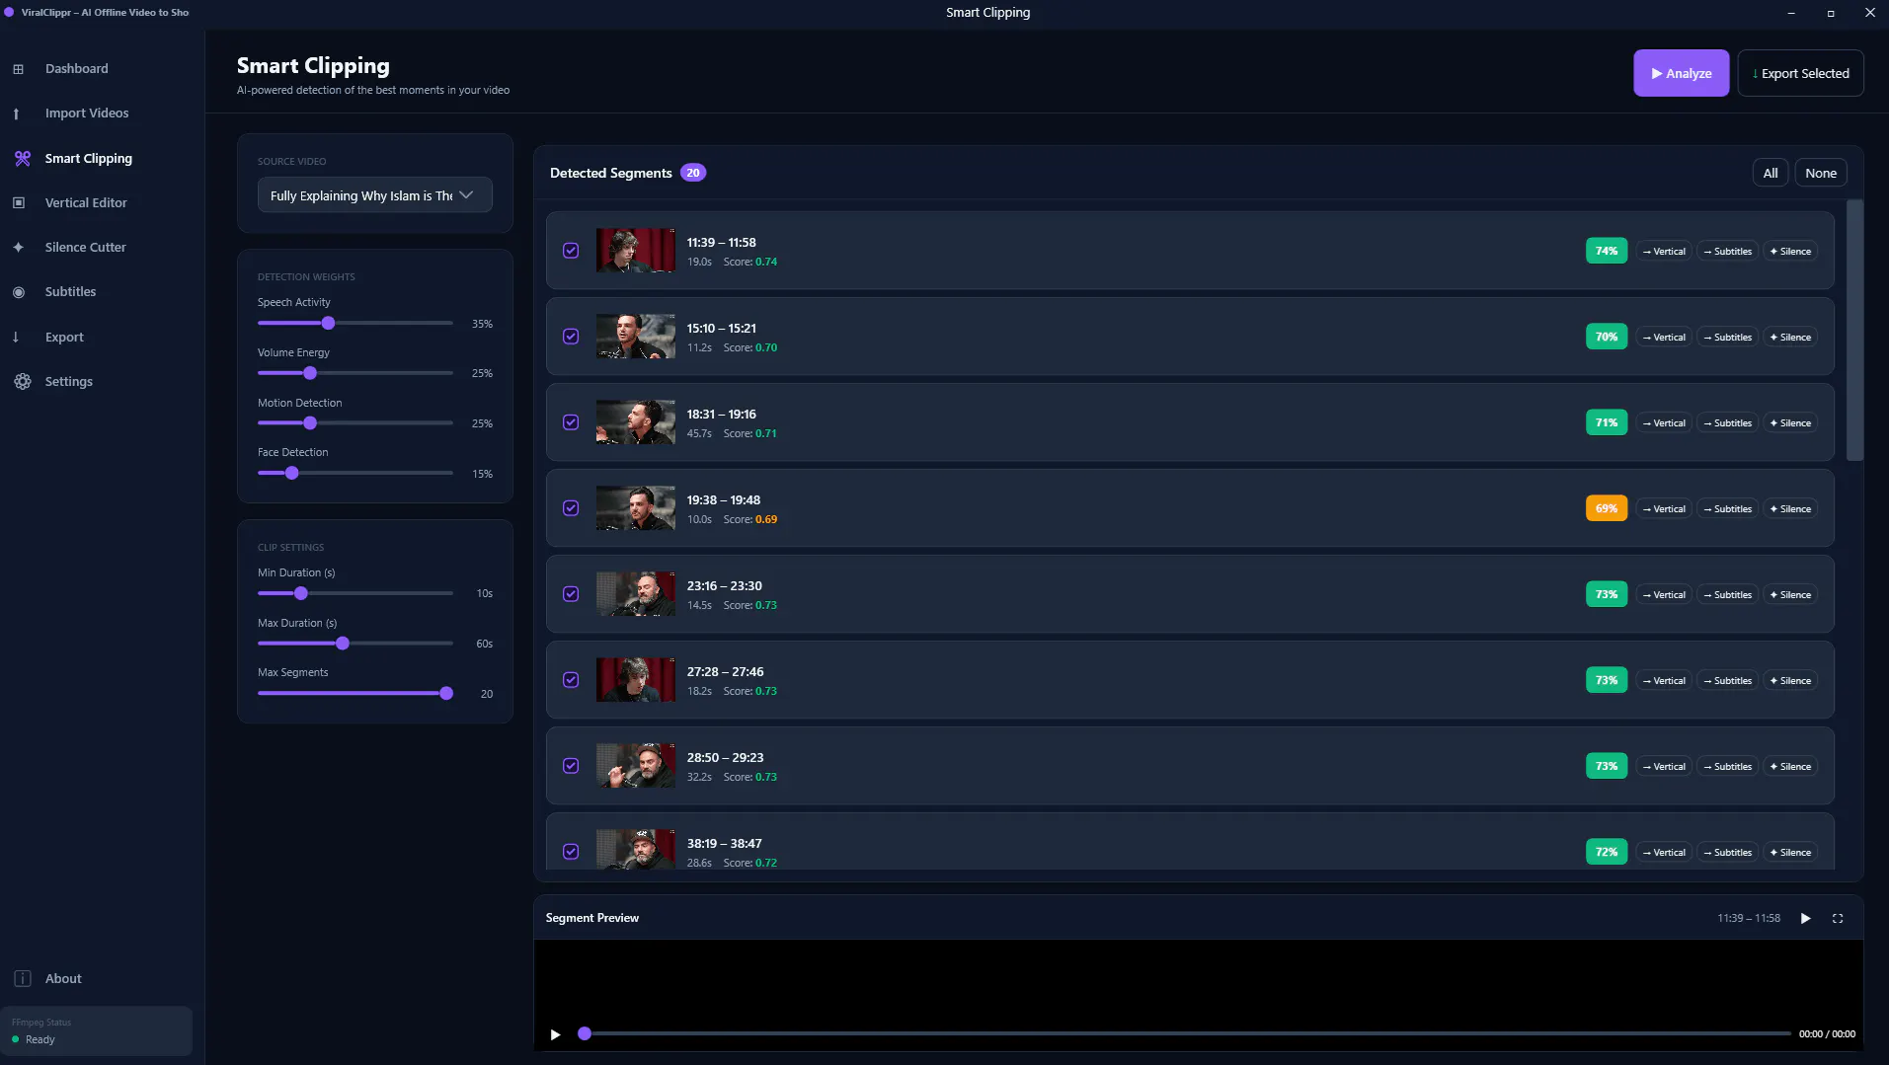The width and height of the screenshot is (1889, 1065).
Task: Open Vertical Editor from sidebar
Action: 86,202
